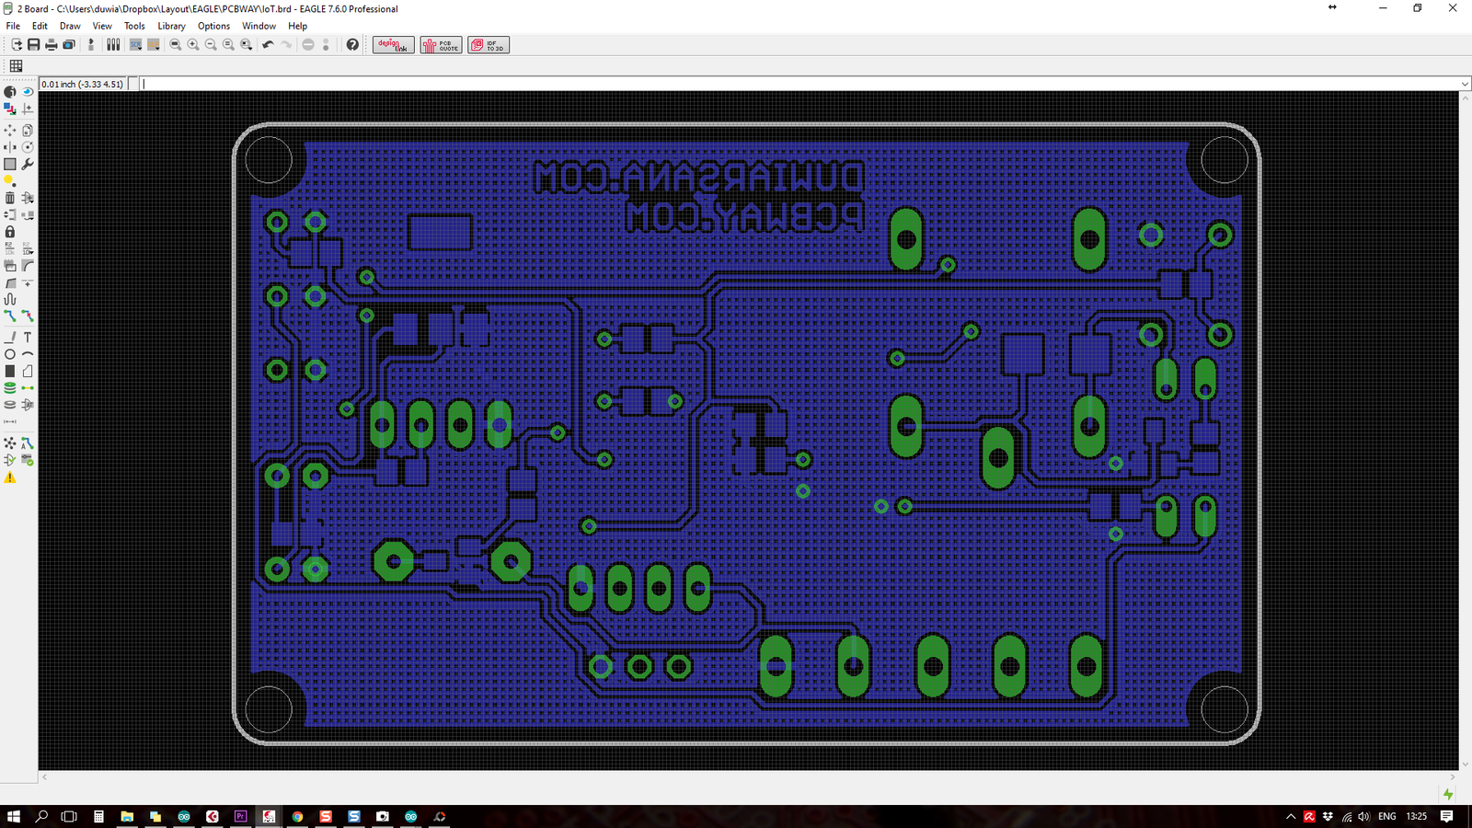Open the Draw menu
Screen dimensions: 1472x828
pos(70,26)
